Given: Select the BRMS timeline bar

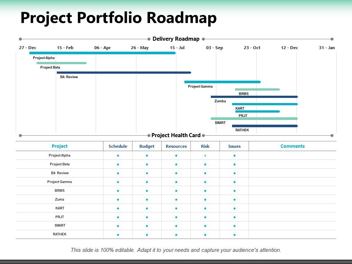Looking at the screenshot, I should [x=257, y=89].
